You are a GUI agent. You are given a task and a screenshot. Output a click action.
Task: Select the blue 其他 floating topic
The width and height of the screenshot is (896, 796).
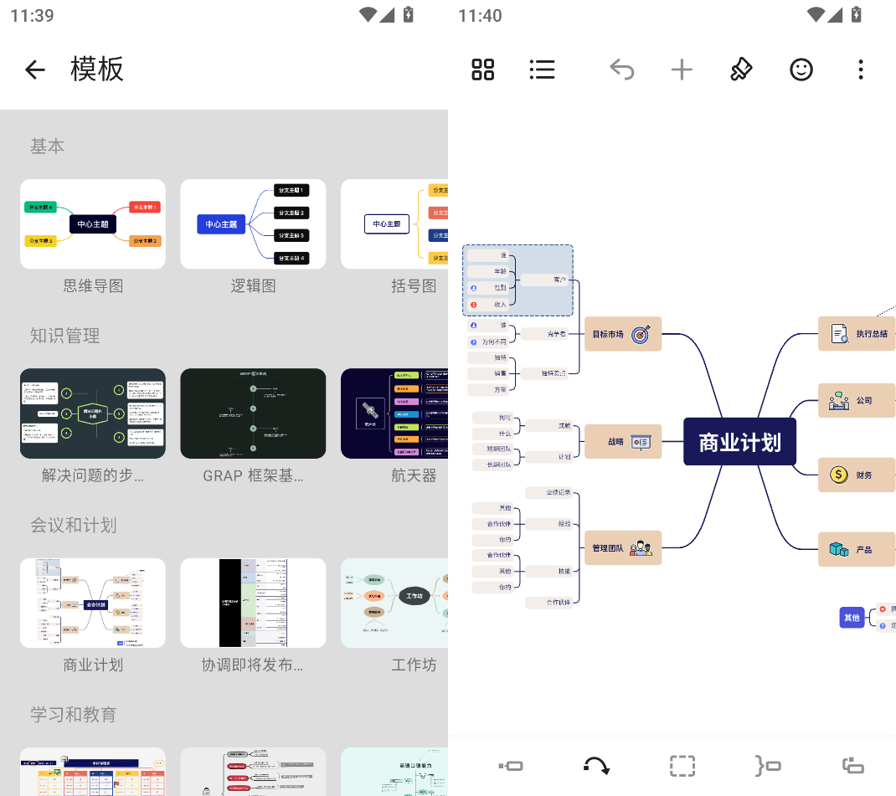[852, 617]
